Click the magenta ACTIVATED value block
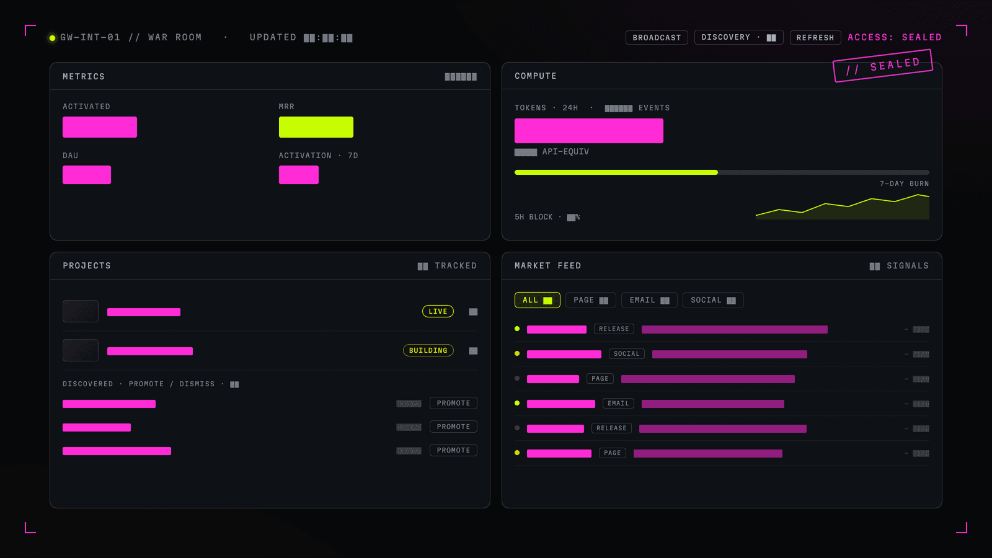 click(100, 127)
